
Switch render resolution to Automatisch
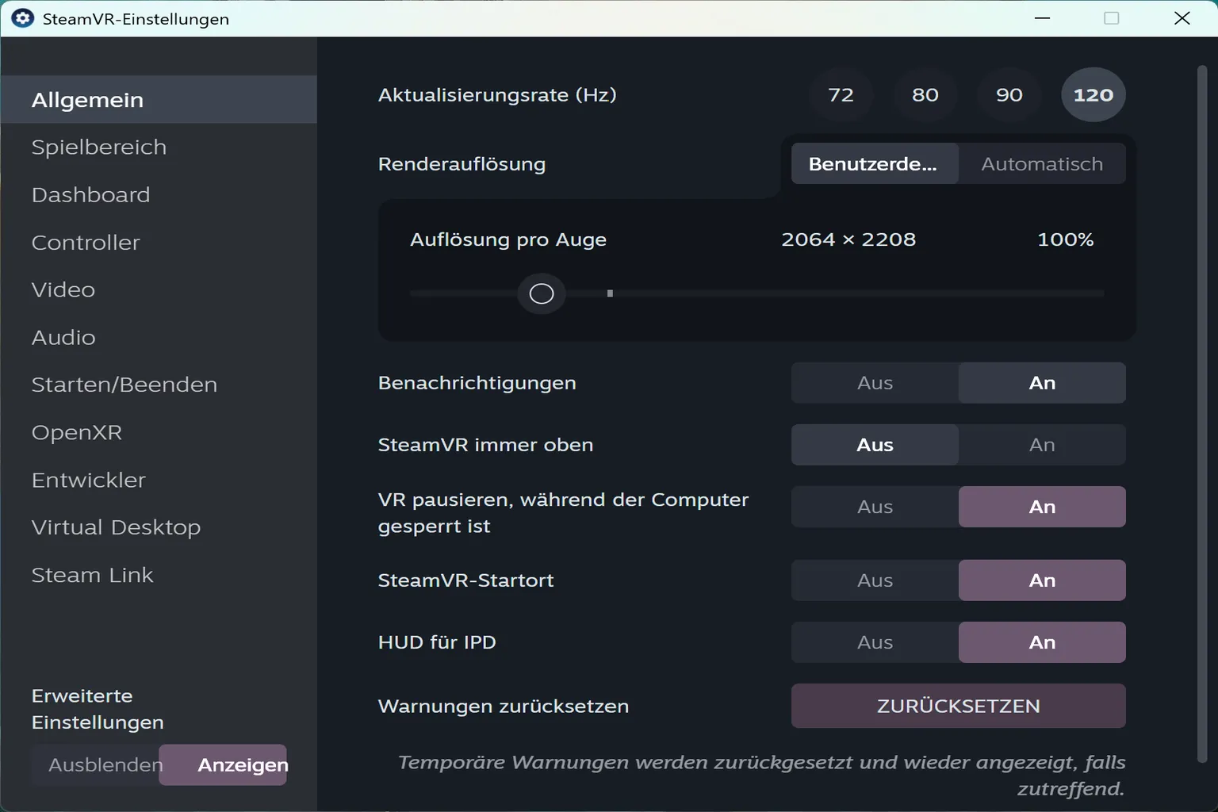(1042, 164)
